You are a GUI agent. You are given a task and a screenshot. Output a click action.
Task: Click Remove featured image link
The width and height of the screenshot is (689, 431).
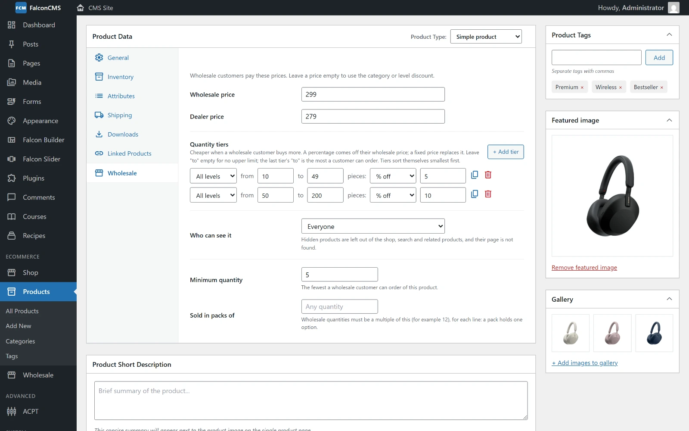tap(584, 268)
